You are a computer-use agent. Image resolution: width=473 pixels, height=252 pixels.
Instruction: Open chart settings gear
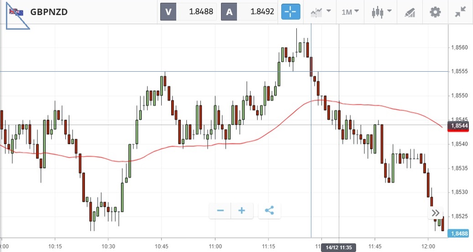point(435,12)
